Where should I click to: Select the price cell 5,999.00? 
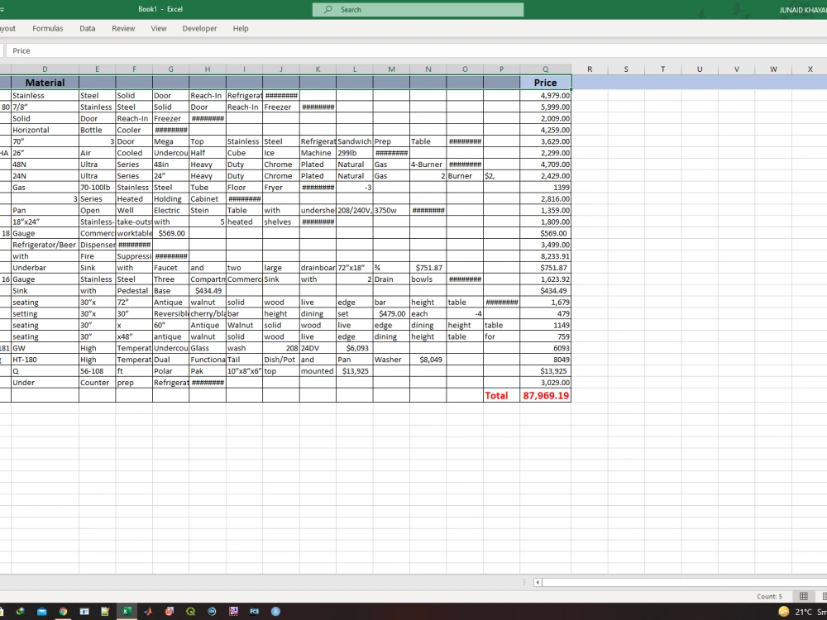tap(545, 107)
